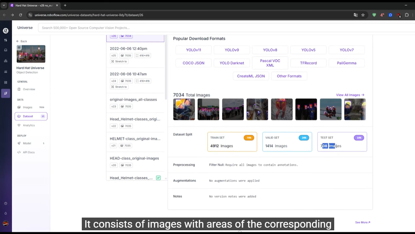
Task: Choose the YOLOv8 download format
Action: point(270,50)
